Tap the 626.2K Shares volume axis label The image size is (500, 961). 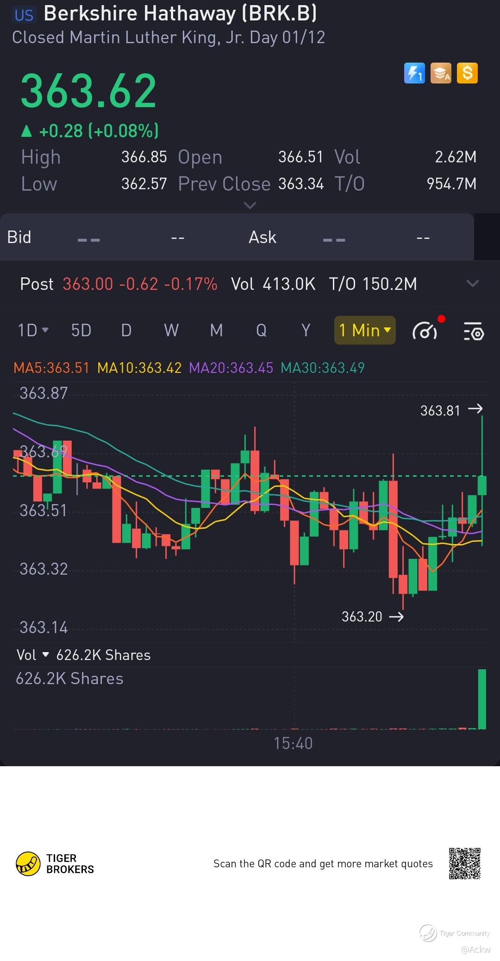point(69,679)
